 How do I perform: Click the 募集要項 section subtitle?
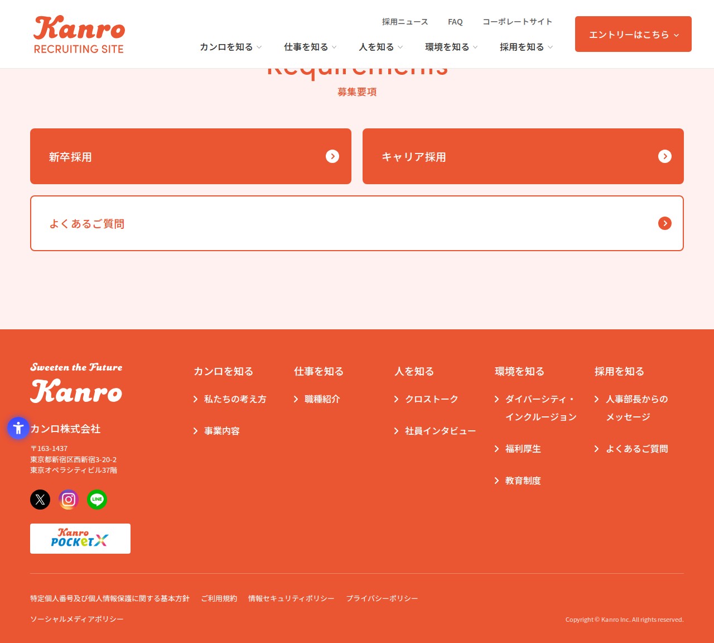pos(357,92)
